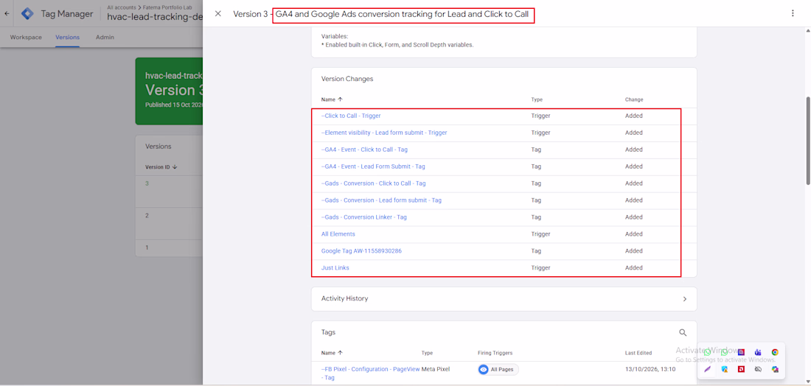Screen dimensions: 811x386
Task: Go back using the left arrow
Action: tap(7, 13)
